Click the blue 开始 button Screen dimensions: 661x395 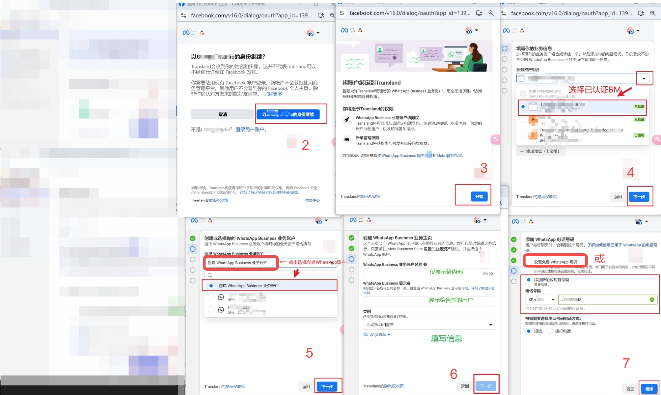[x=479, y=197]
